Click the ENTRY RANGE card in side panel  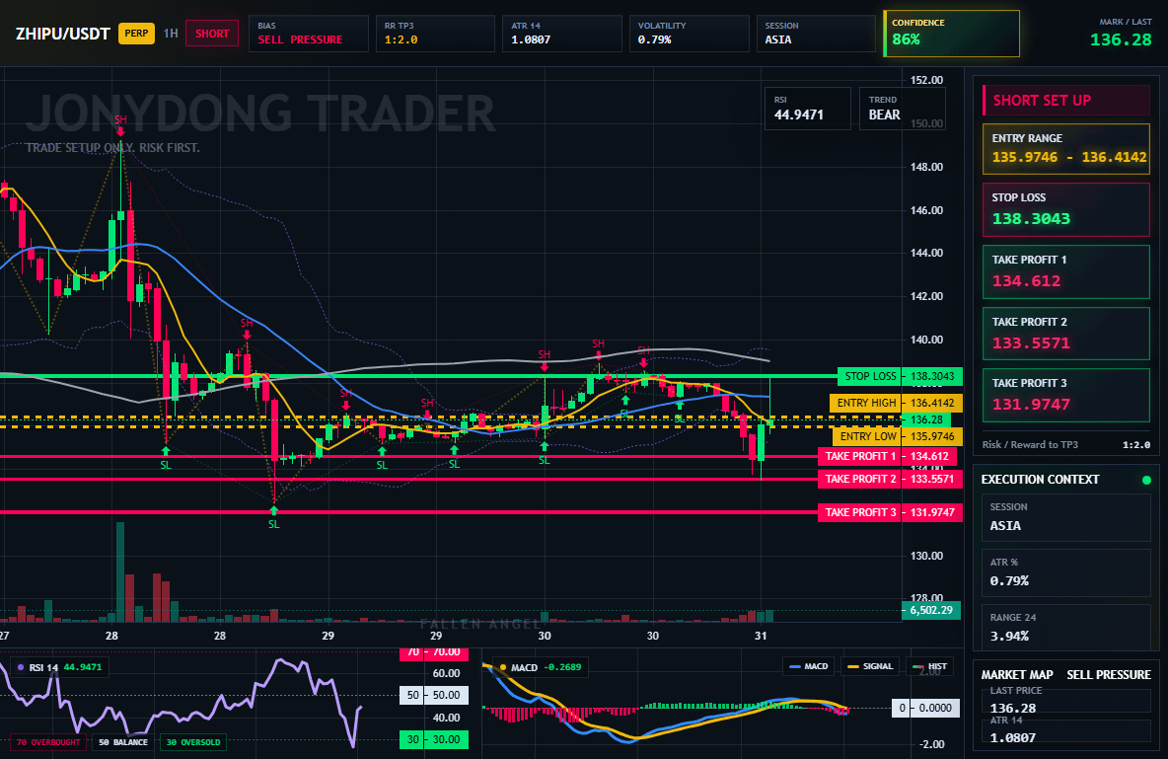[1066, 149]
